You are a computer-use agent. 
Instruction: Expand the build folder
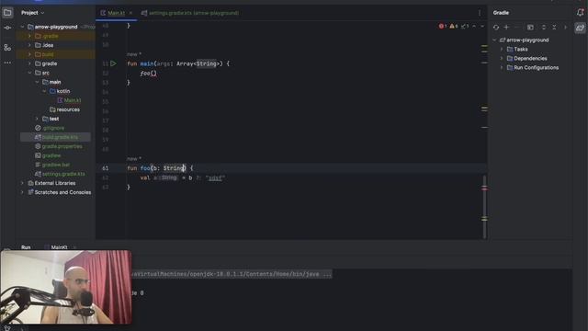click(29, 54)
